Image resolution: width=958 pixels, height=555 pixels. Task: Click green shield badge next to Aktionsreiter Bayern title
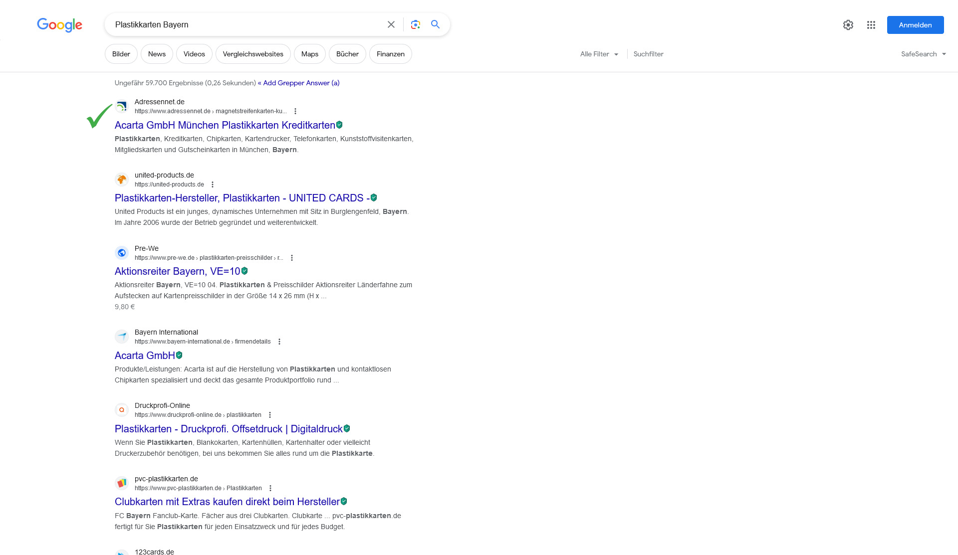pos(244,271)
